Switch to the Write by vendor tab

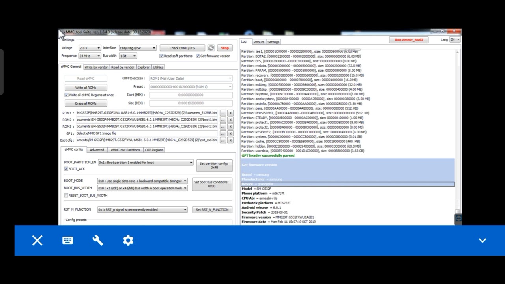pos(96,67)
